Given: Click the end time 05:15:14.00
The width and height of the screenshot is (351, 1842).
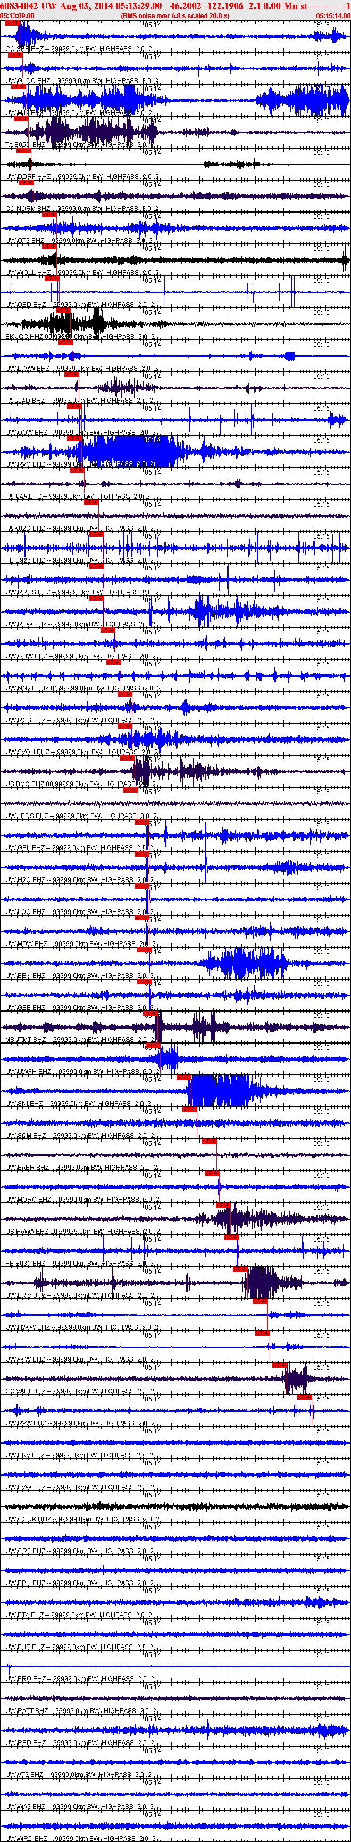Looking at the screenshot, I should [333, 15].
